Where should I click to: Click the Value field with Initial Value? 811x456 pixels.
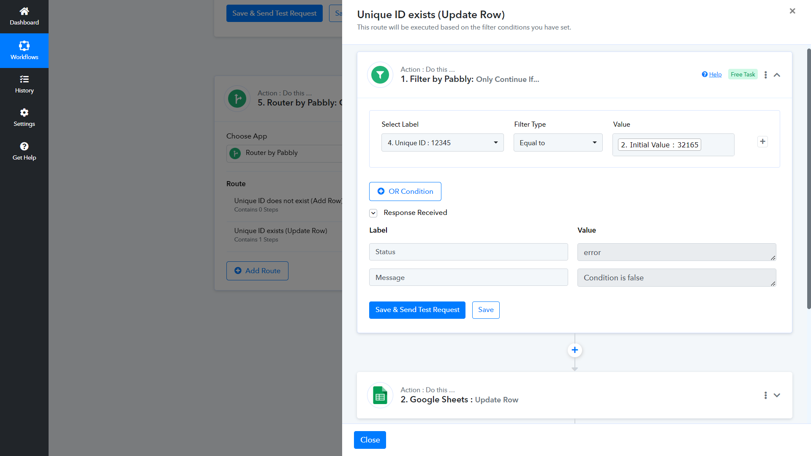673,145
